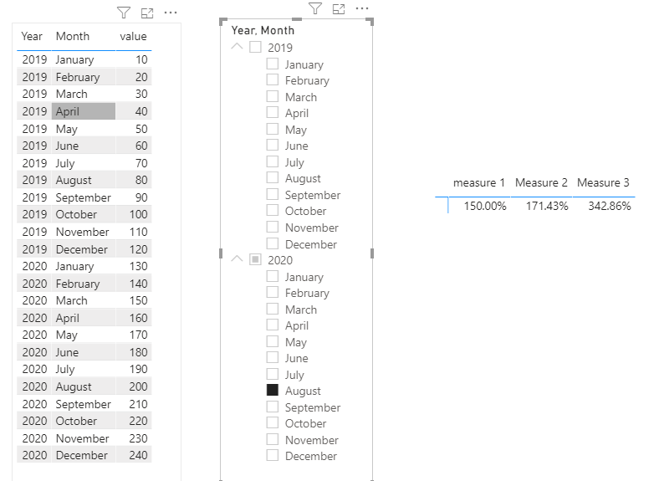
Task: Select value 10 in 2019 January row
Action: (141, 59)
